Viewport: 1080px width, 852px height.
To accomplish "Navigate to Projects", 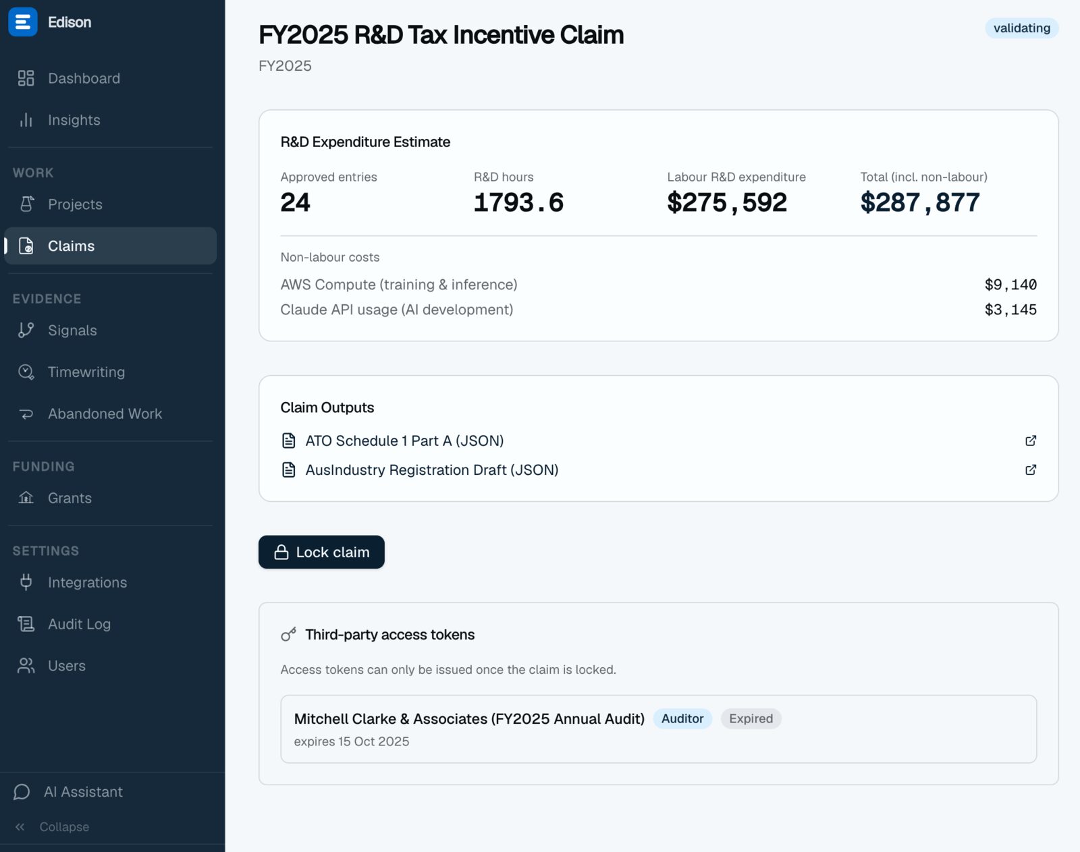I will coord(111,204).
